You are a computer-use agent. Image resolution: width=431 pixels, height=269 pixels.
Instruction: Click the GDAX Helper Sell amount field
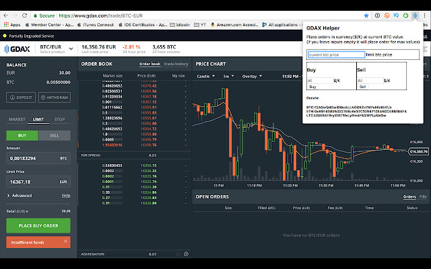click(370, 81)
